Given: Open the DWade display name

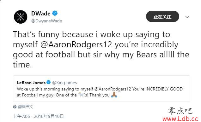Looking at the screenshot, I should click(x=41, y=14).
